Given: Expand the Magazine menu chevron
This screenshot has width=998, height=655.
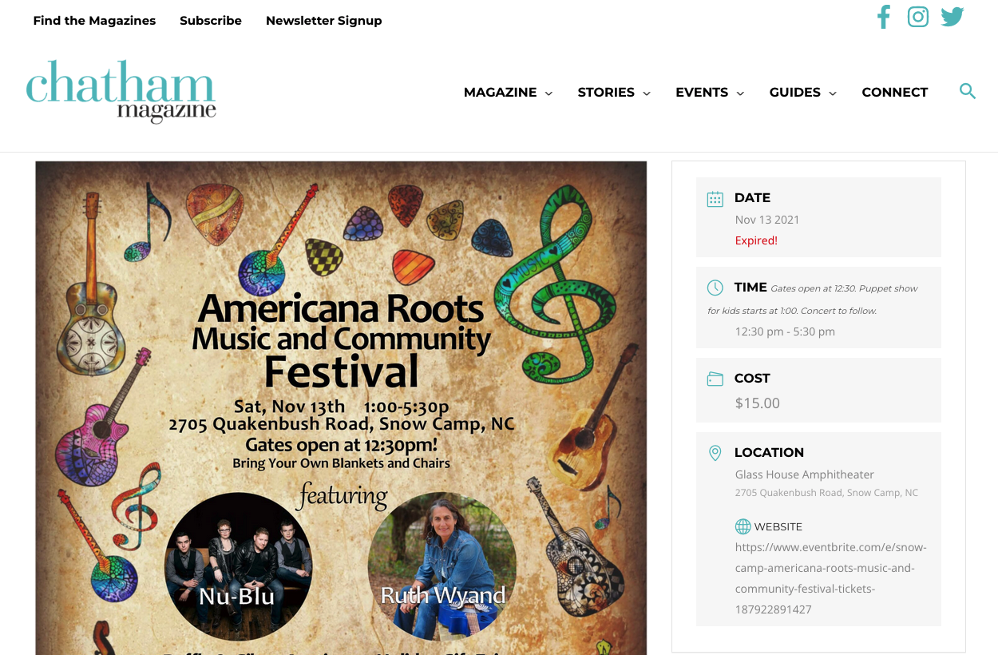Looking at the screenshot, I should point(549,93).
